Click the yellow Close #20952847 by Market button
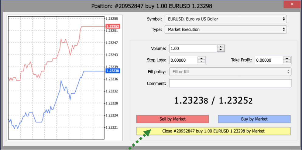Screen dimensions: 302x150 click(213, 131)
